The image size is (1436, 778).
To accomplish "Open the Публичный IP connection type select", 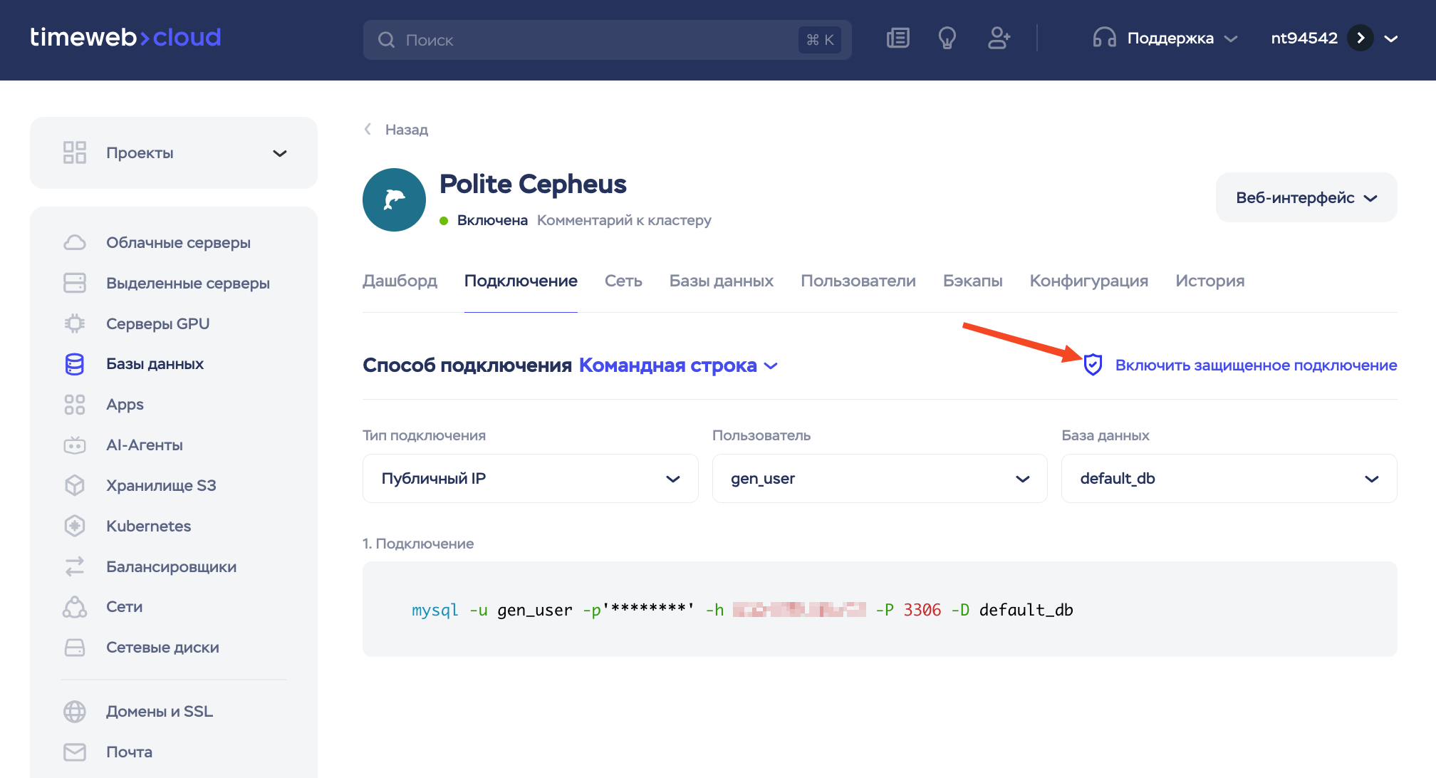I will (x=530, y=479).
